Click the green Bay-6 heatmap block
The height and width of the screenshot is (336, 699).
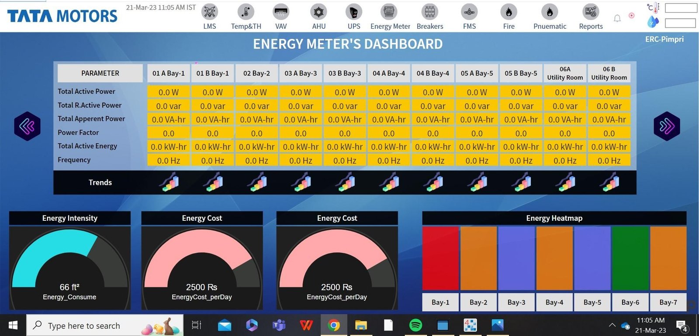[x=630, y=258]
